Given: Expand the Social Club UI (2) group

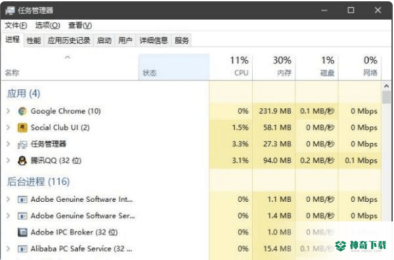Looking at the screenshot, I should point(8,128).
